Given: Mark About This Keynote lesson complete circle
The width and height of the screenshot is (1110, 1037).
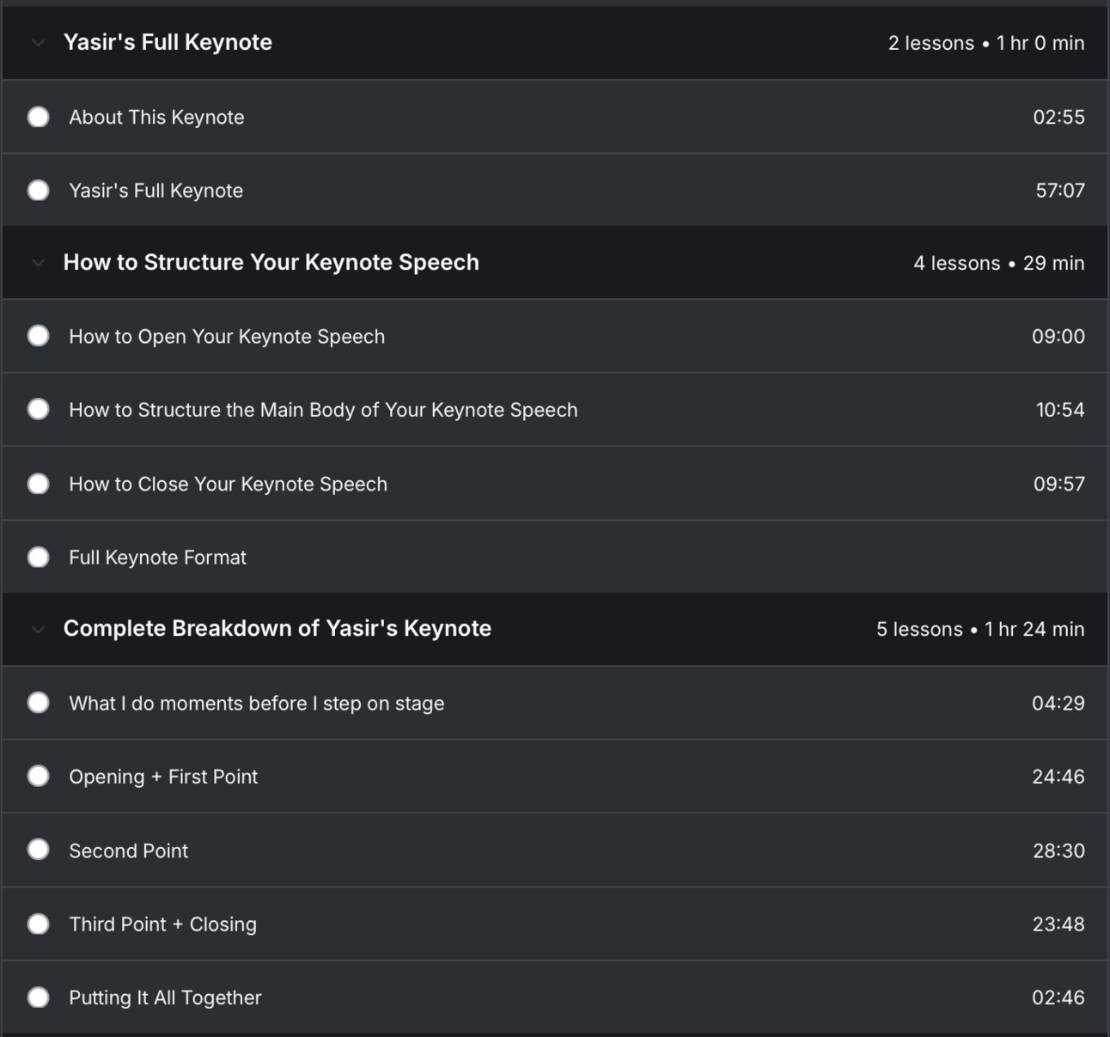Looking at the screenshot, I should [39, 117].
